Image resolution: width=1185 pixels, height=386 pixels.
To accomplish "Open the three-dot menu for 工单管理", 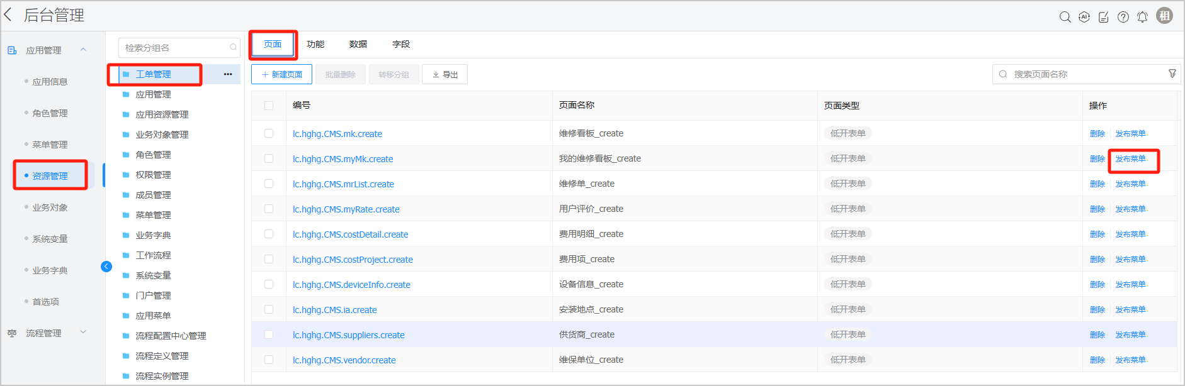I will tap(228, 74).
